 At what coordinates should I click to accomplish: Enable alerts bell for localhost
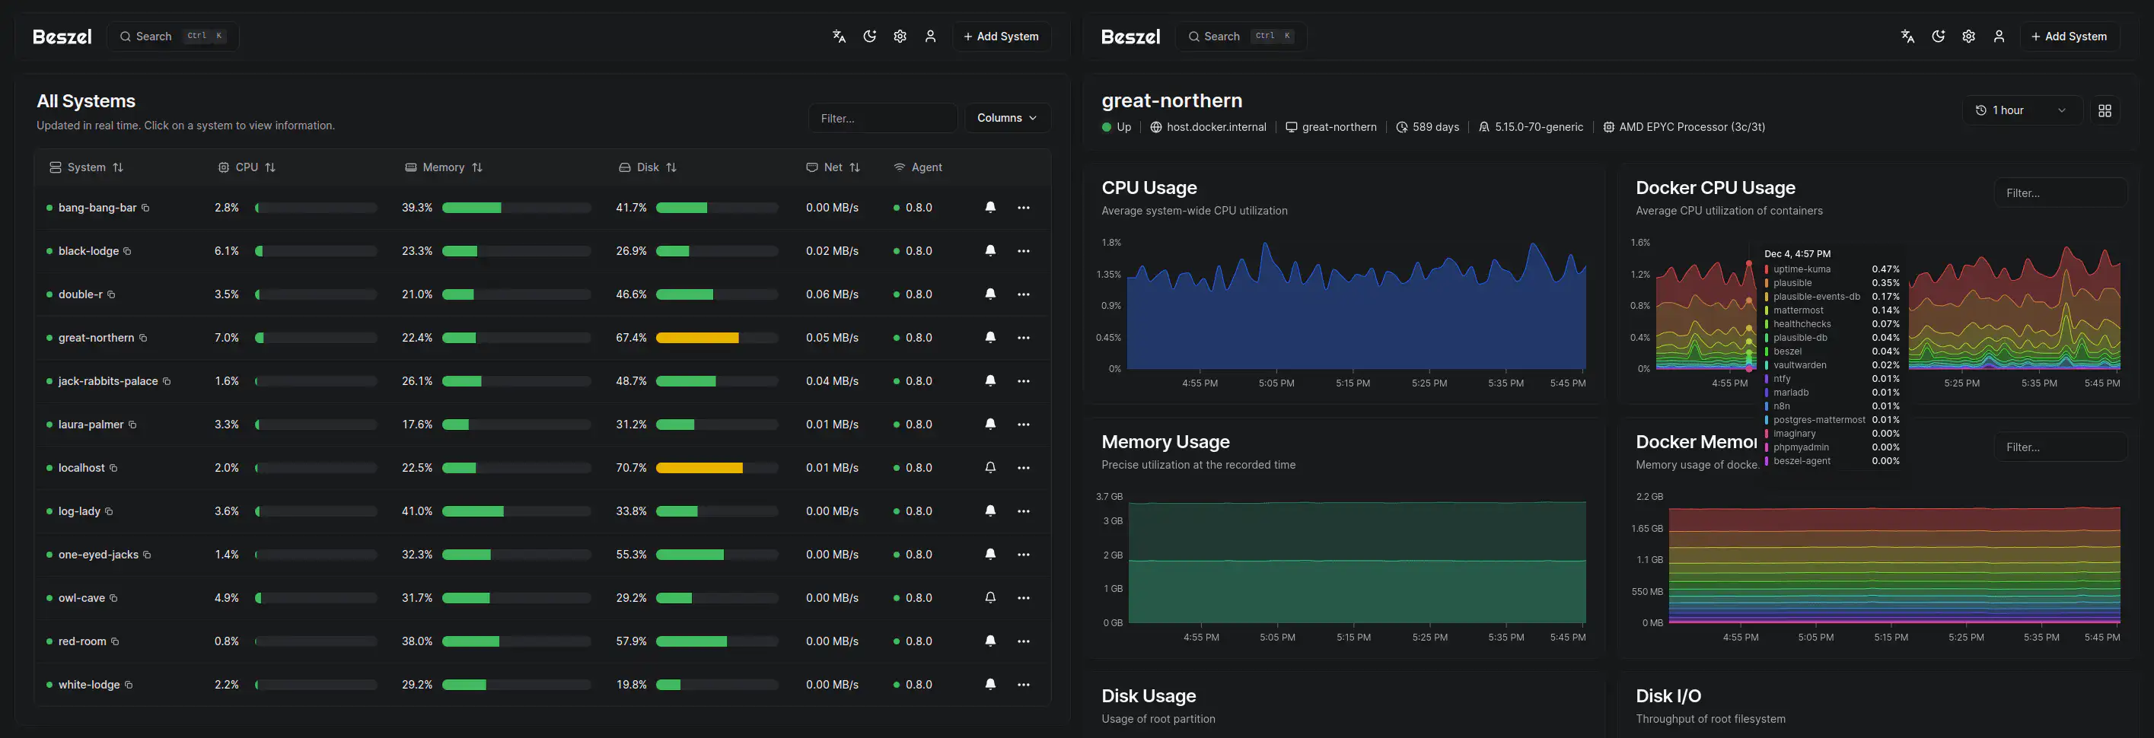click(x=990, y=468)
